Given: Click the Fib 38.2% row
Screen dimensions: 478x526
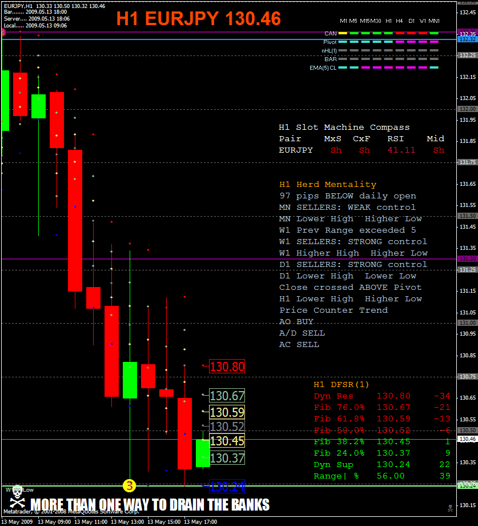Looking at the screenshot, I should click(x=382, y=441).
